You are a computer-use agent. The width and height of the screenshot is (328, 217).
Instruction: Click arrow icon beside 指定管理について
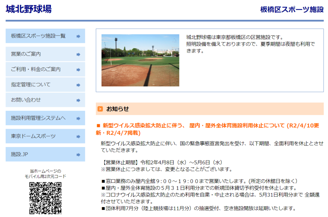(78, 85)
